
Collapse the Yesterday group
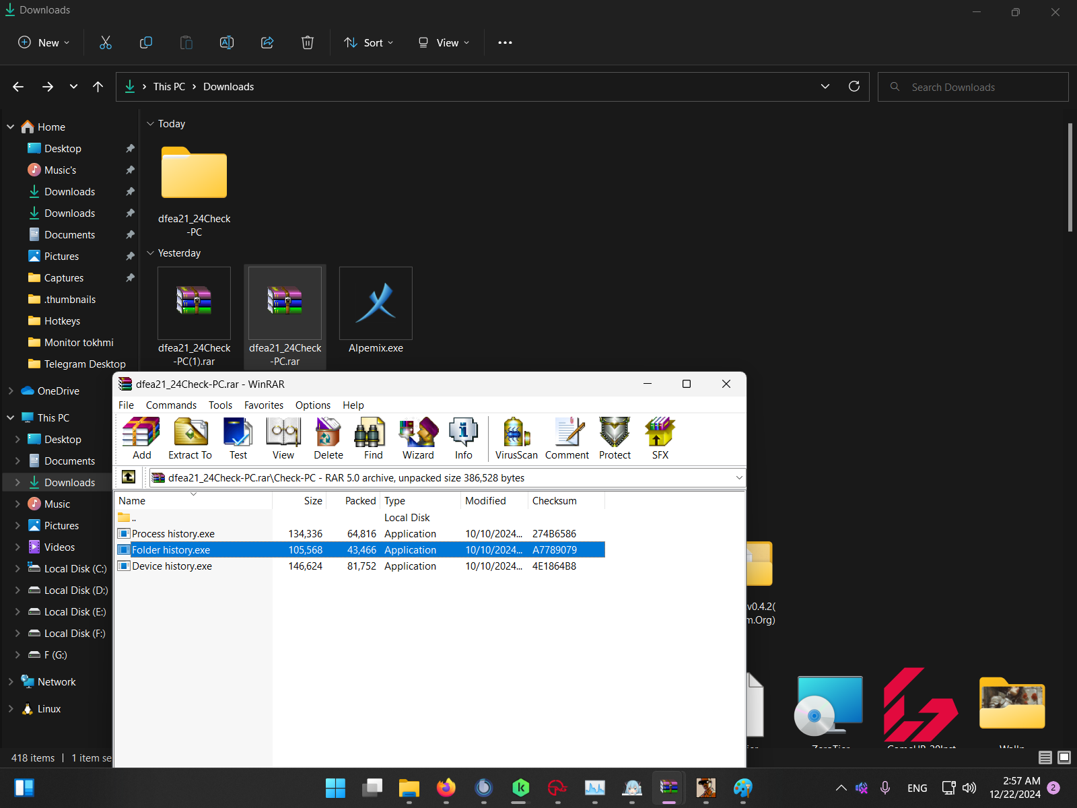click(150, 253)
